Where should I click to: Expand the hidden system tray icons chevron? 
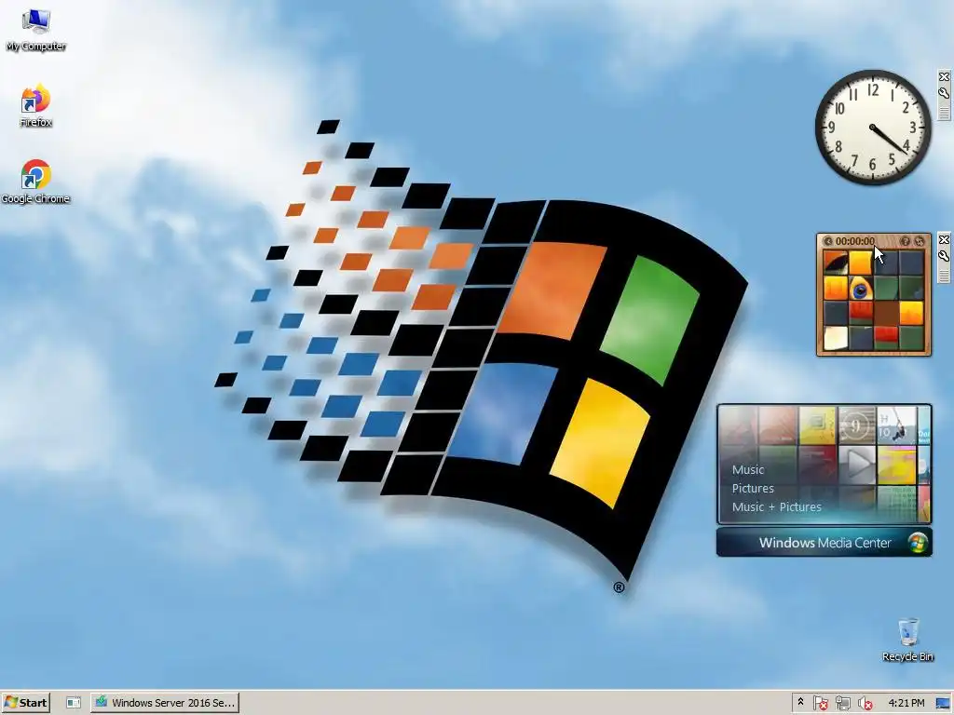point(800,702)
